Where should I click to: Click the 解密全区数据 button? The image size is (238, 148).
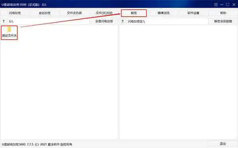223,21
